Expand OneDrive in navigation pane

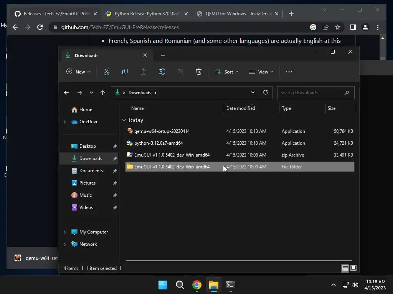coord(64,122)
